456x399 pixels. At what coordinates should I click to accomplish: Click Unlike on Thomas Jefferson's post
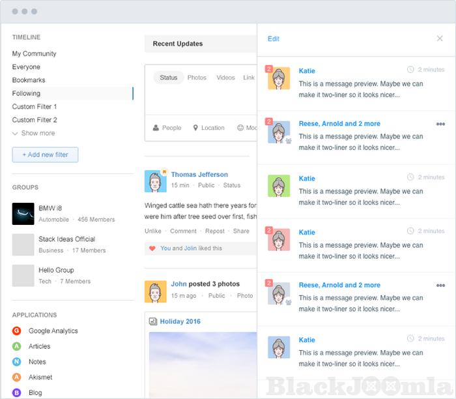click(153, 231)
